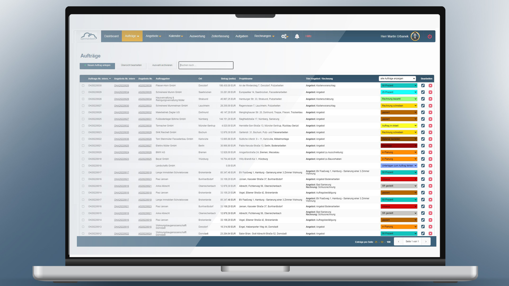Click the red power logout icon

tap(430, 36)
